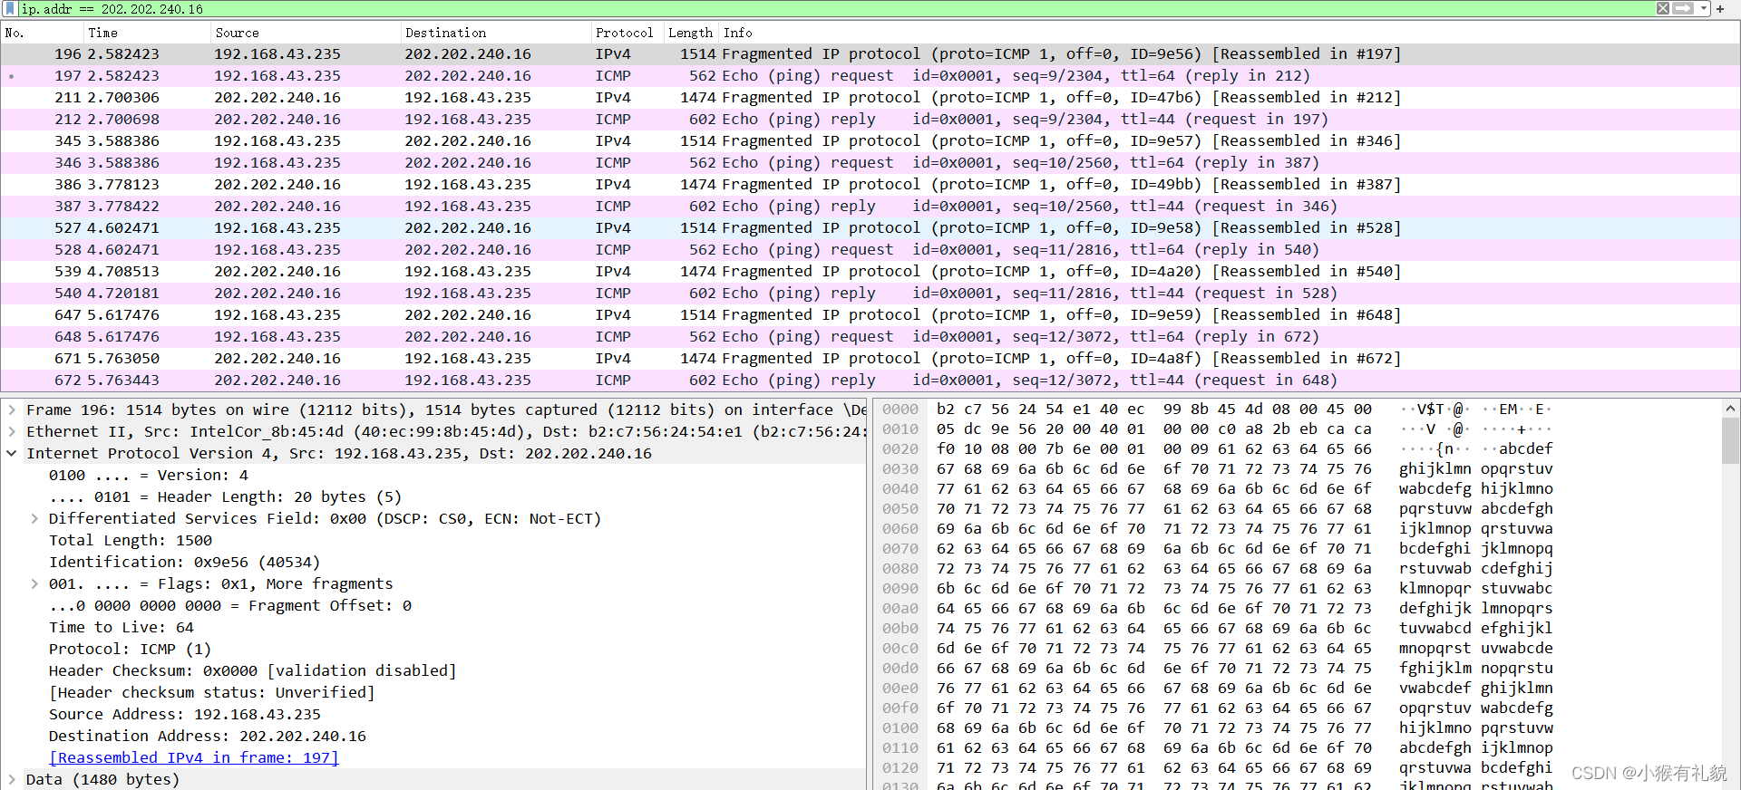Open the recent filters dropdown arrow

click(x=1704, y=8)
